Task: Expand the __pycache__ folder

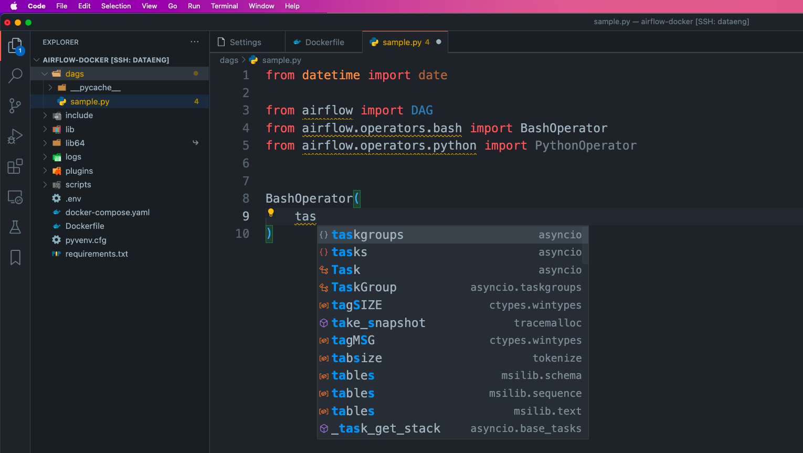Action: [51, 87]
